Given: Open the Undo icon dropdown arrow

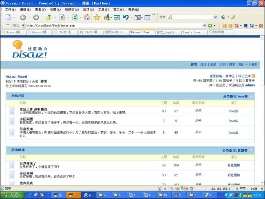Looking at the screenshot, I should click(132, 17).
